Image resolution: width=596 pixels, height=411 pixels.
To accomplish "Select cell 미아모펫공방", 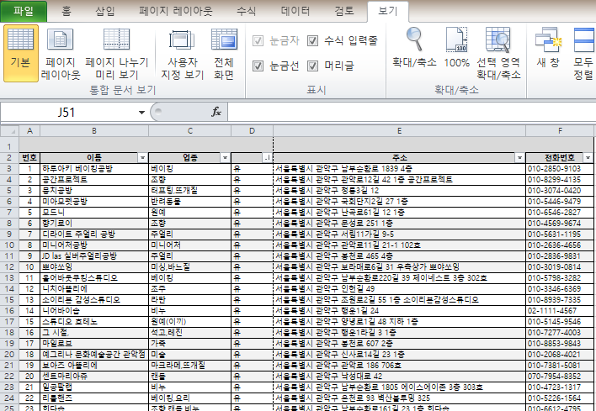I will [94, 202].
